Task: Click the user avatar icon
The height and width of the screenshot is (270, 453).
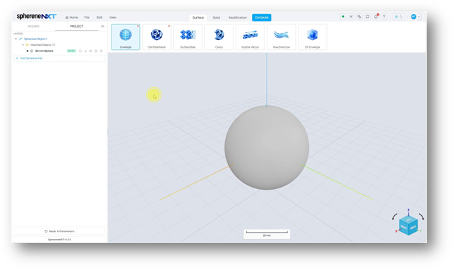Action: point(414,17)
